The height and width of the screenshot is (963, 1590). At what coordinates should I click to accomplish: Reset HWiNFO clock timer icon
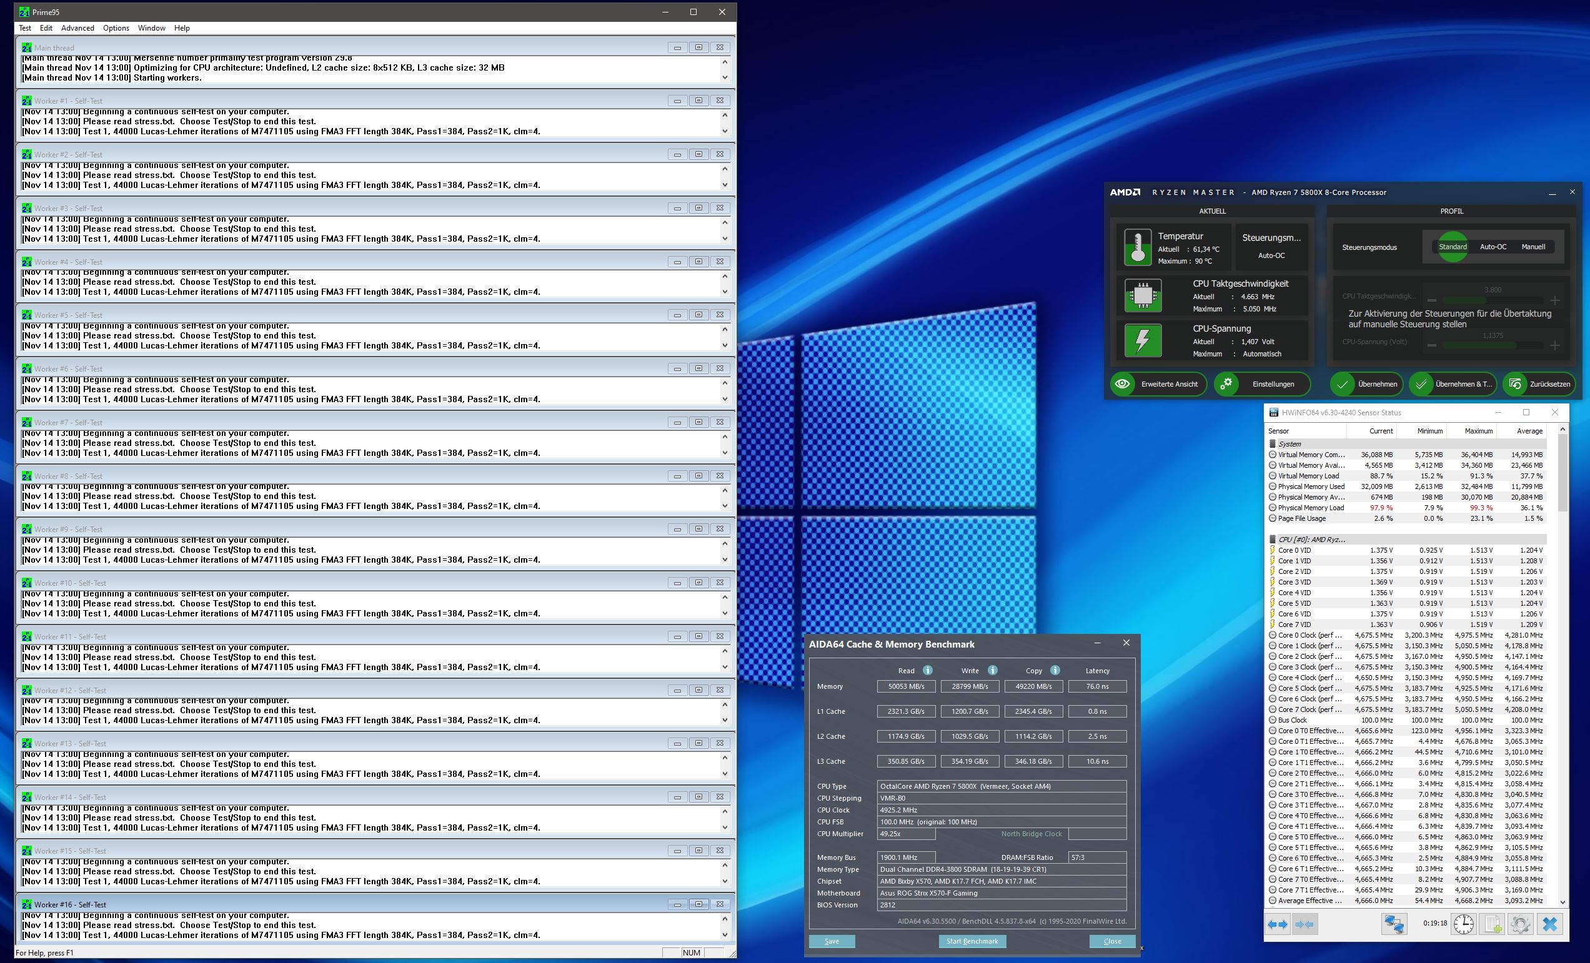(x=1464, y=924)
